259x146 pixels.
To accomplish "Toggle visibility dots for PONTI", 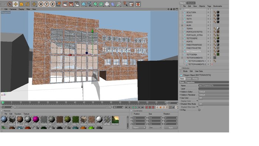I will (210, 16).
